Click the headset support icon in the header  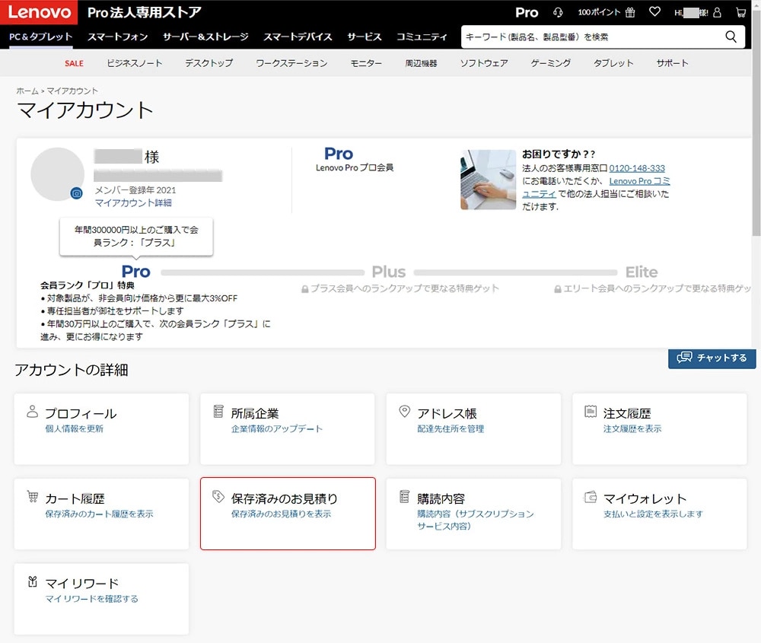[558, 13]
